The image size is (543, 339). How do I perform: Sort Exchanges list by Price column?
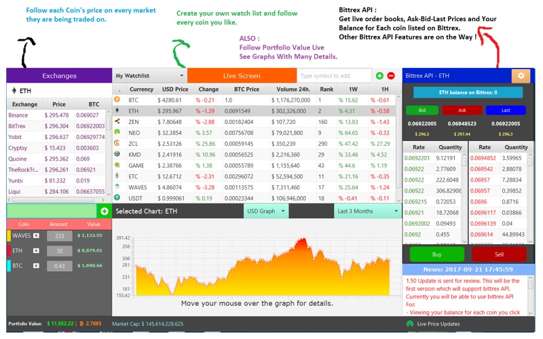tap(59, 104)
